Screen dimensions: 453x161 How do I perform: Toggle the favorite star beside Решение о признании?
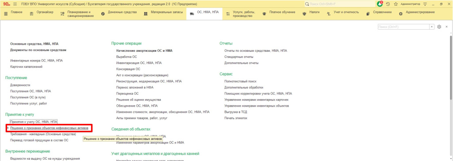(8, 128)
